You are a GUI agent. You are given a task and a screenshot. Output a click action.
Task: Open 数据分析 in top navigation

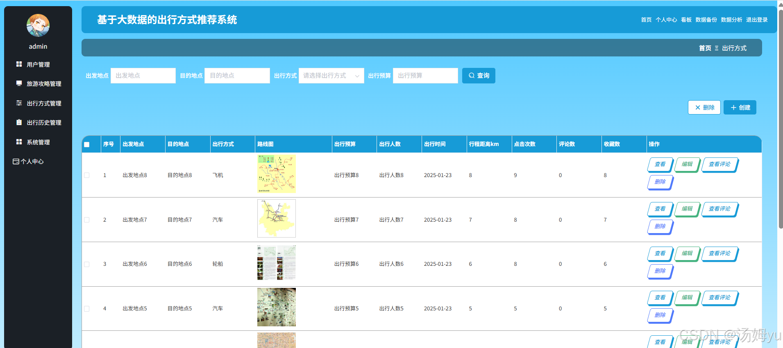731,20
